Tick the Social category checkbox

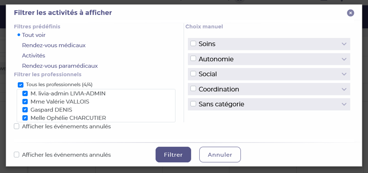pos(193,74)
